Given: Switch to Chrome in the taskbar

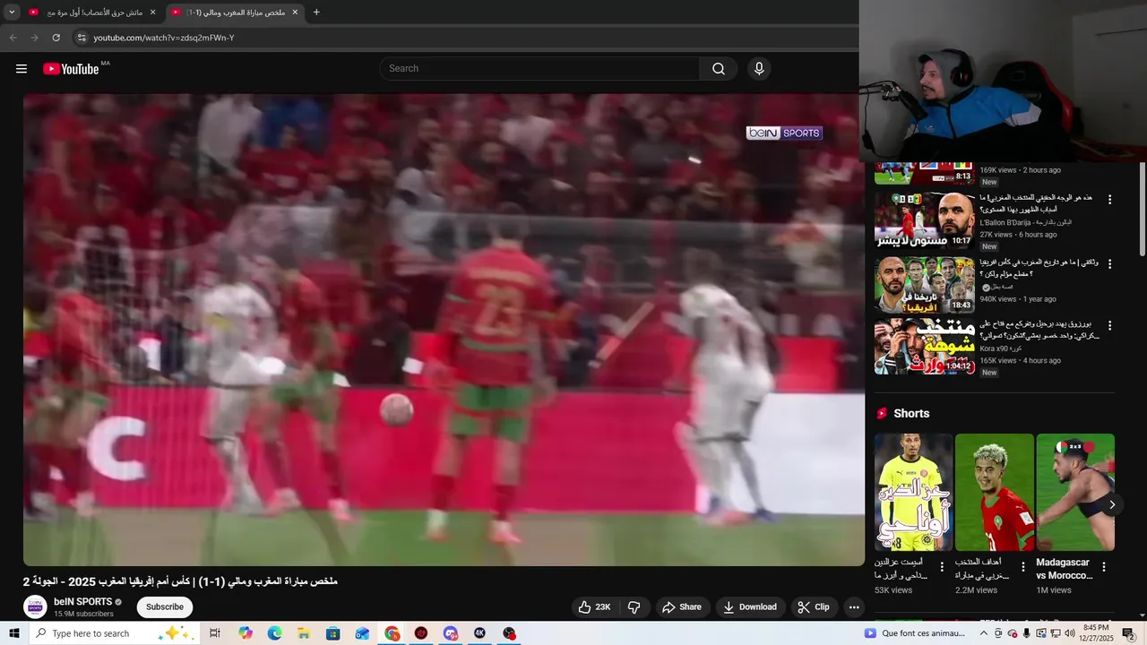Looking at the screenshot, I should (x=392, y=633).
